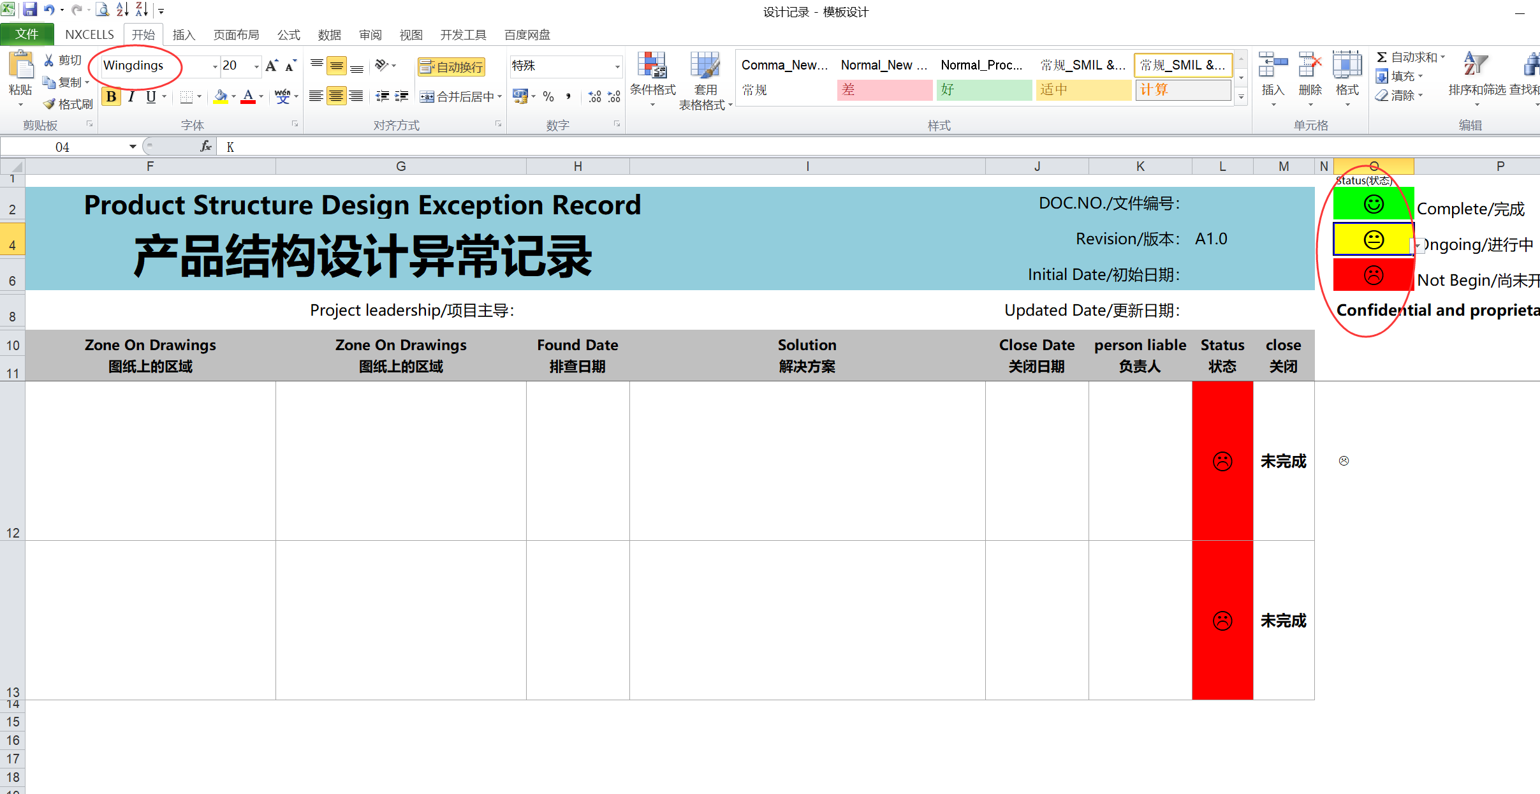Toggle Bold formatting
Screen dimensions: 1540x794
coord(112,96)
